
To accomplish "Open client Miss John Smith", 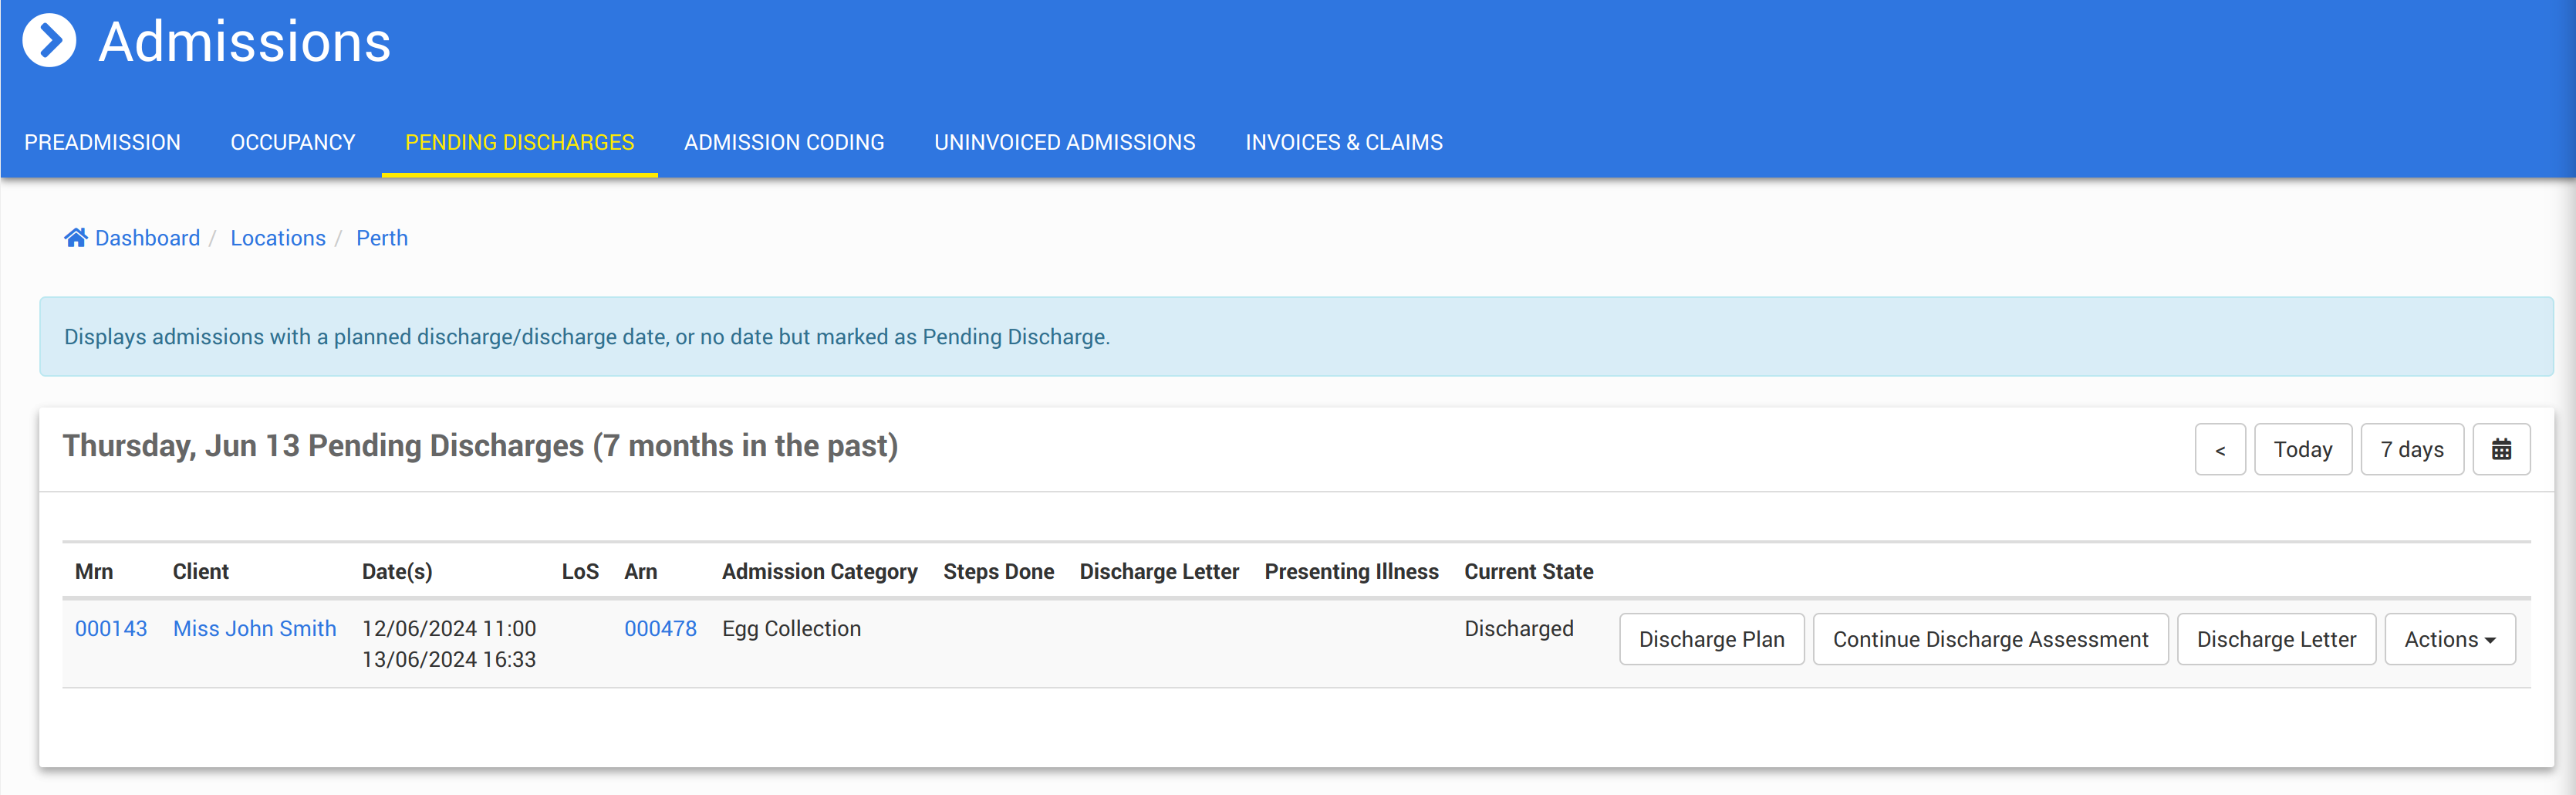I will (x=254, y=629).
